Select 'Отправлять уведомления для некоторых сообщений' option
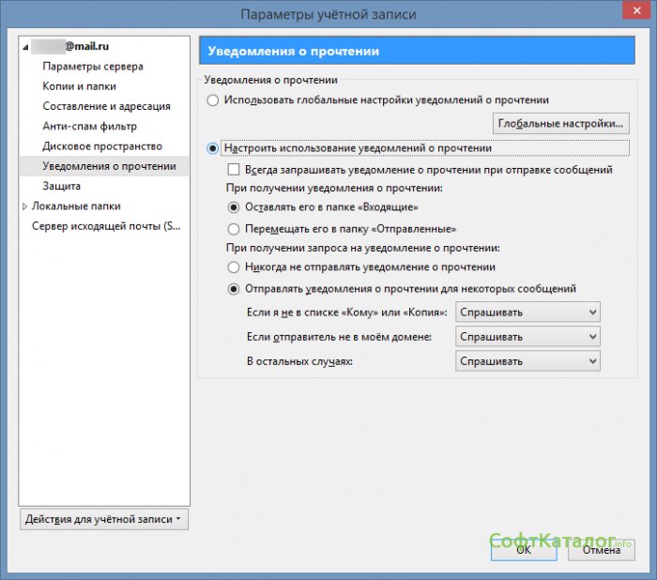Viewport: 657px width, 580px height. tap(235, 289)
